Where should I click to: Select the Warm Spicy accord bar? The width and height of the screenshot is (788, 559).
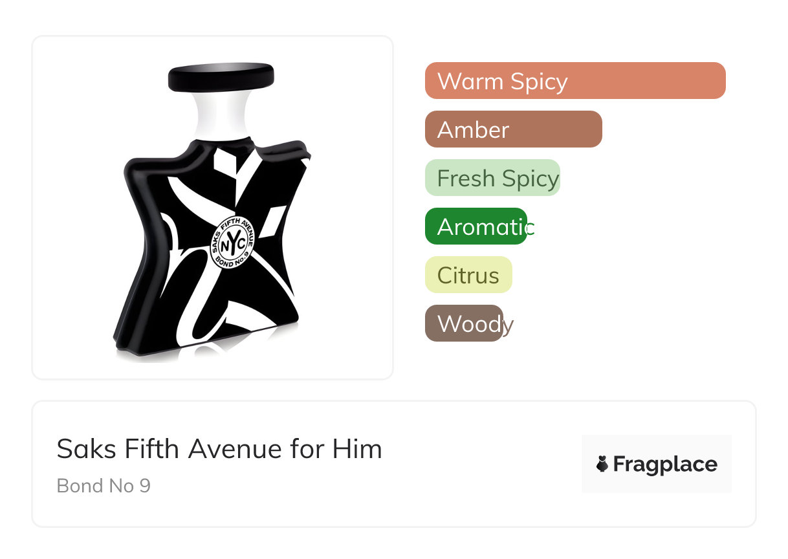coord(575,81)
